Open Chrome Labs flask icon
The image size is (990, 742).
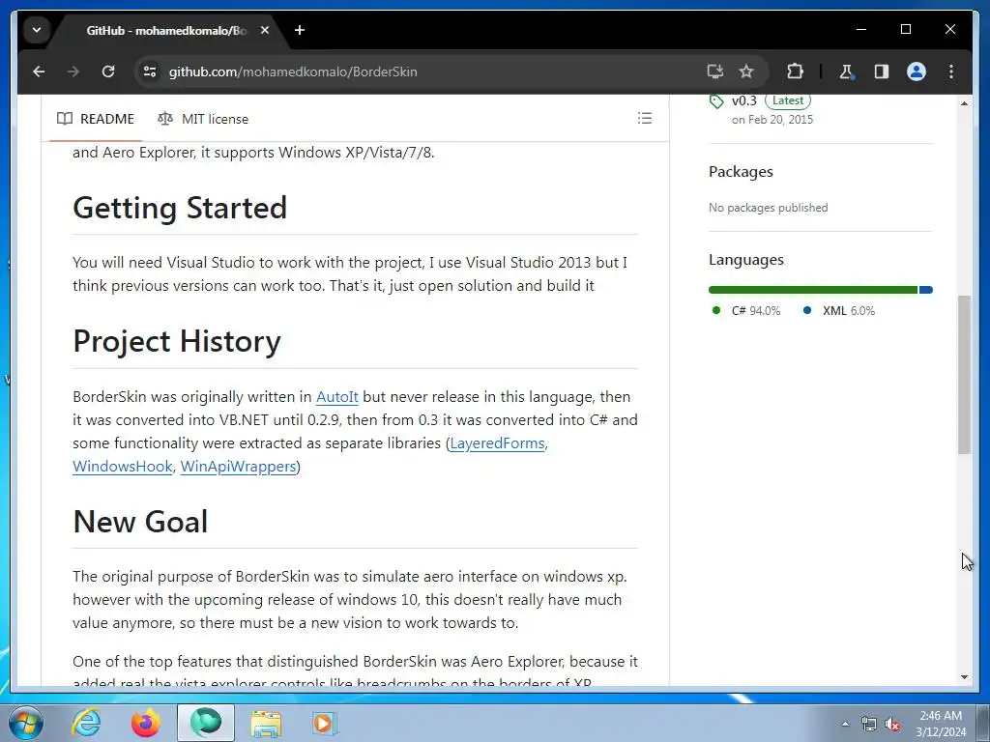click(x=847, y=71)
